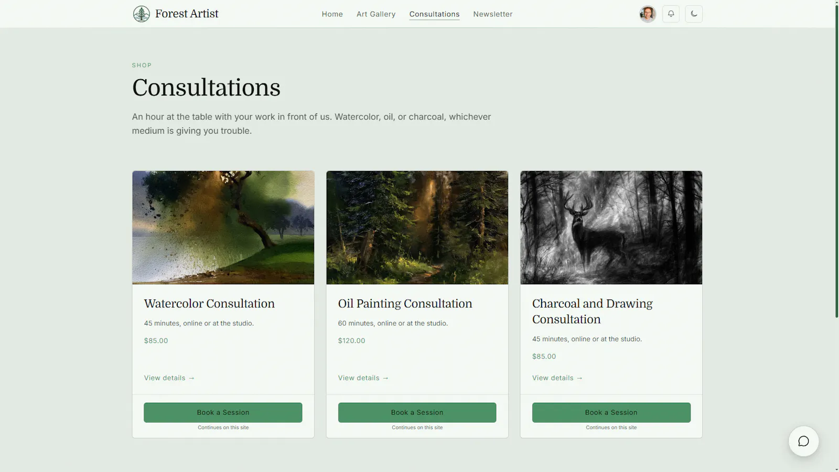839x472 pixels.
Task: Open the Newsletter nav item
Action: click(493, 14)
